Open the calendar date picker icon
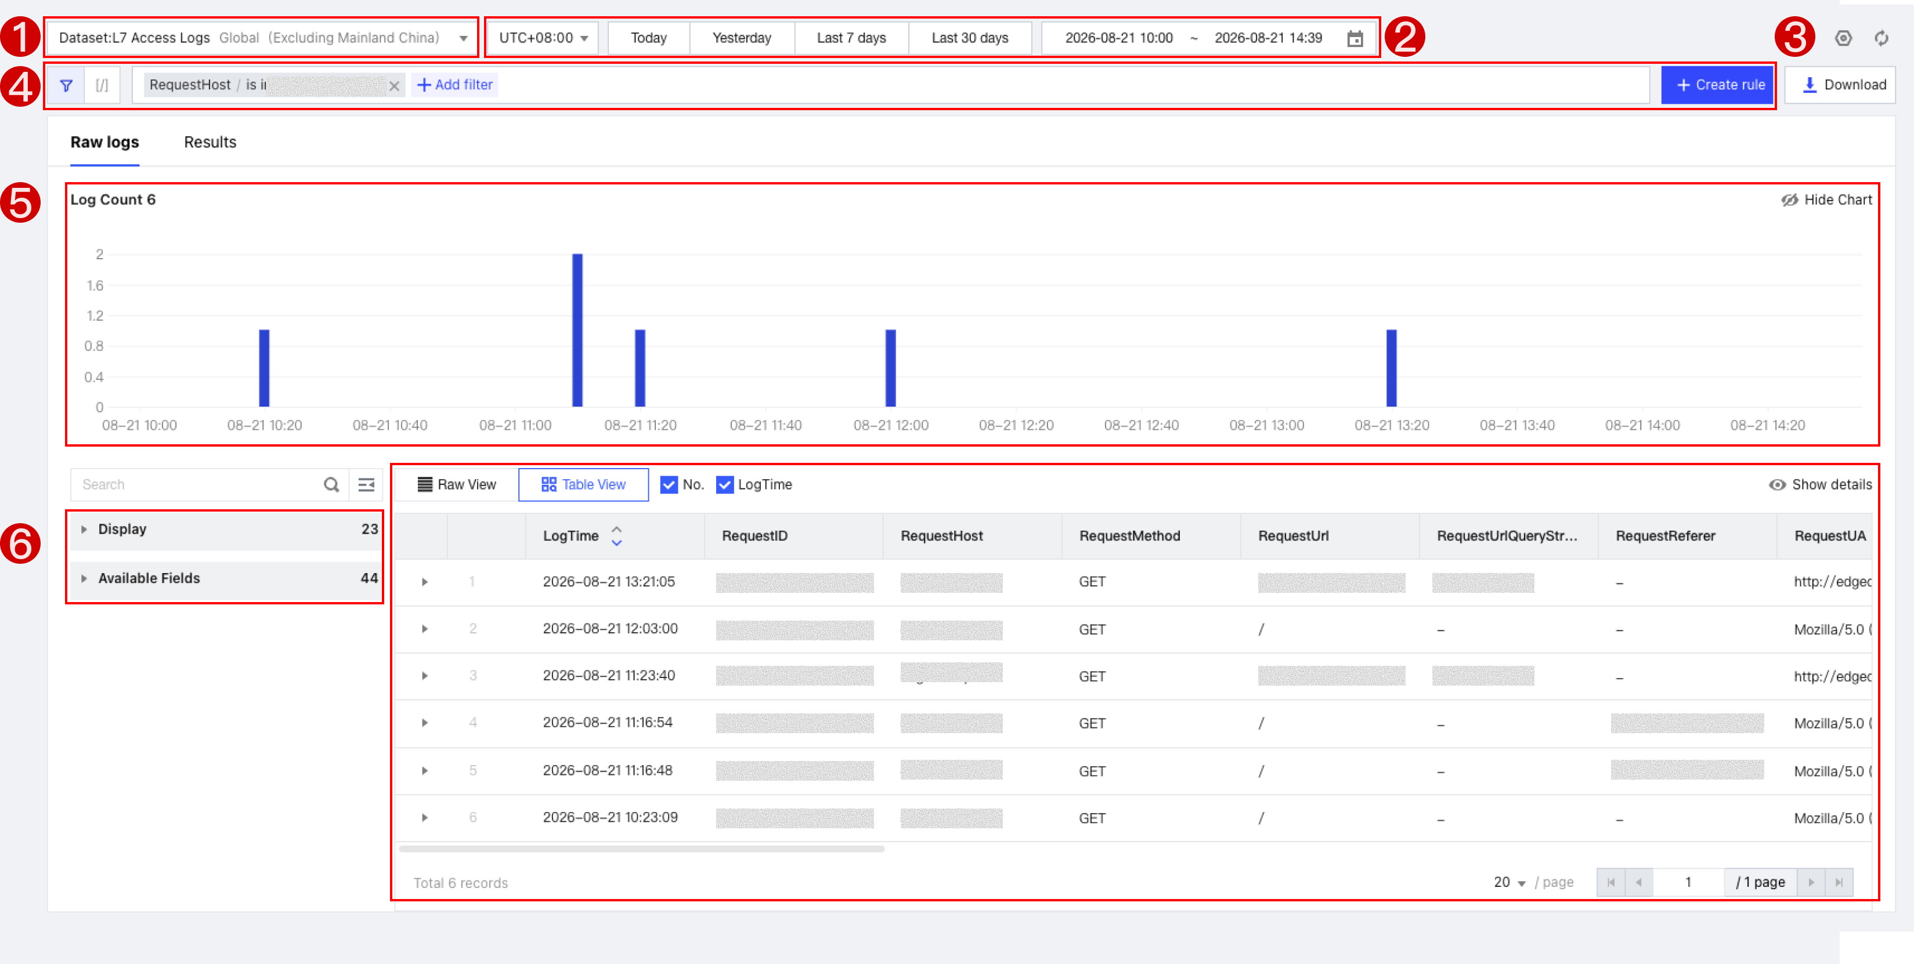Image resolution: width=1914 pixels, height=964 pixels. [x=1355, y=39]
